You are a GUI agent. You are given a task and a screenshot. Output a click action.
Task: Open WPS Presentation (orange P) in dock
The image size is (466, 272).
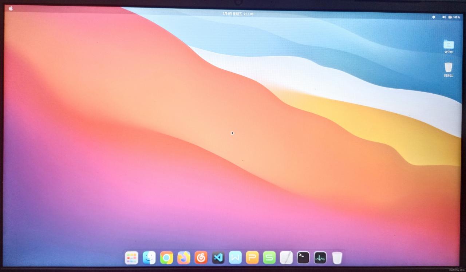(252, 258)
